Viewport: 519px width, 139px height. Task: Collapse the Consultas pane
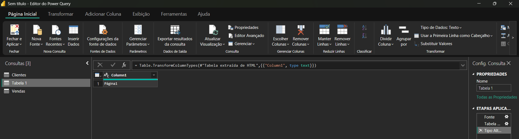tap(87, 63)
